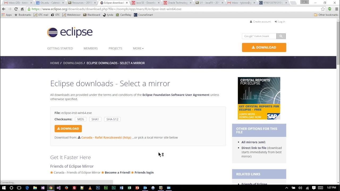Click the browser address bar URL
340x191 pixels.
pos(173,9)
